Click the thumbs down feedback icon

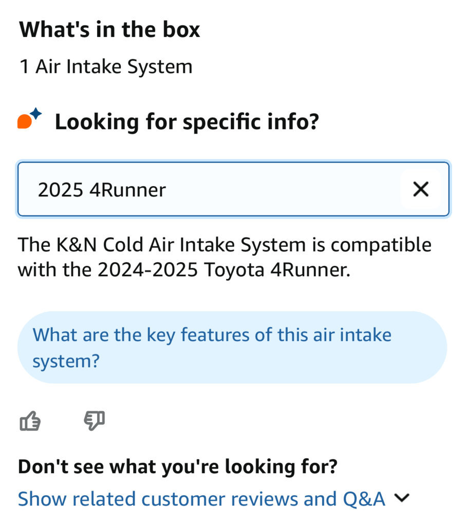(94, 421)
